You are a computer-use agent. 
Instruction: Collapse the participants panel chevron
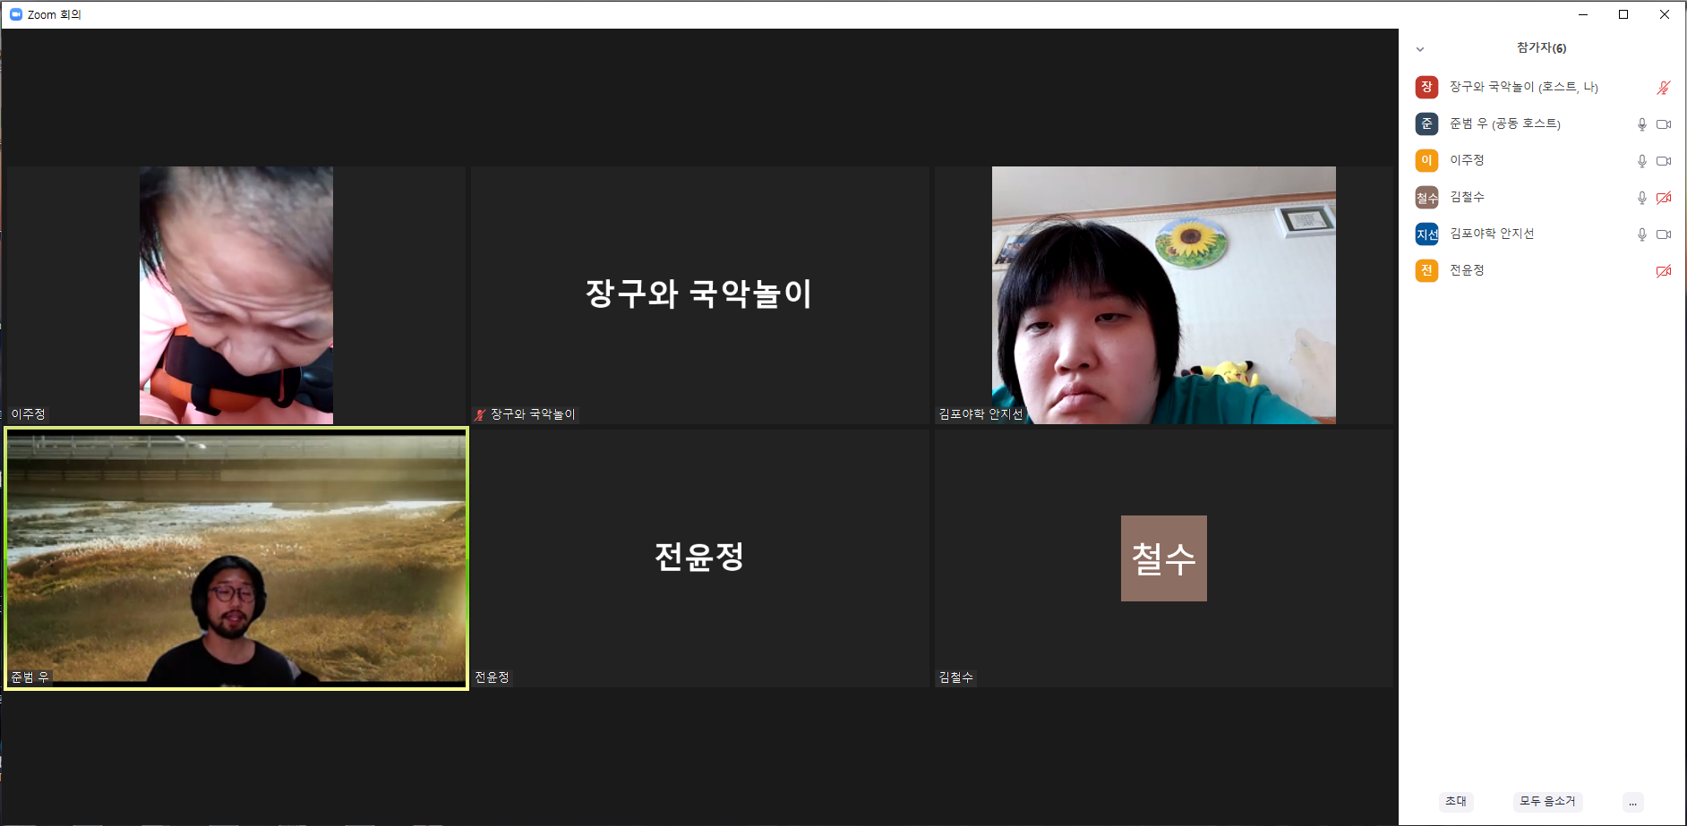(1420, 49)
